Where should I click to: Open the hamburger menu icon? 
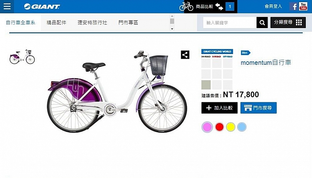click(7, 6)
